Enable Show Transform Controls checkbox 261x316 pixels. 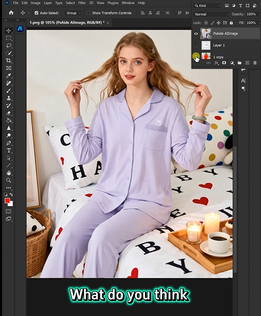(88, 13)
